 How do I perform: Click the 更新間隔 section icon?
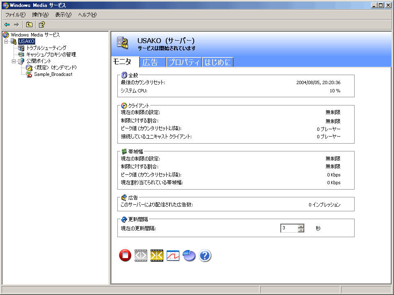click(x=124, y=220)
